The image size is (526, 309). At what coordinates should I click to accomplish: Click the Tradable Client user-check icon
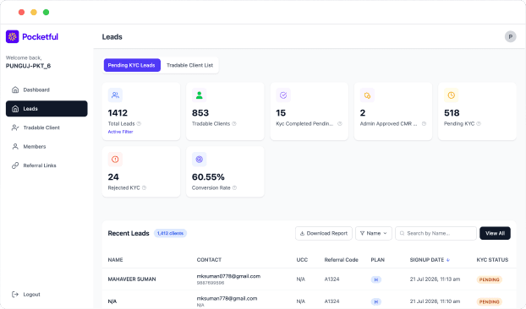pos(15,127)
